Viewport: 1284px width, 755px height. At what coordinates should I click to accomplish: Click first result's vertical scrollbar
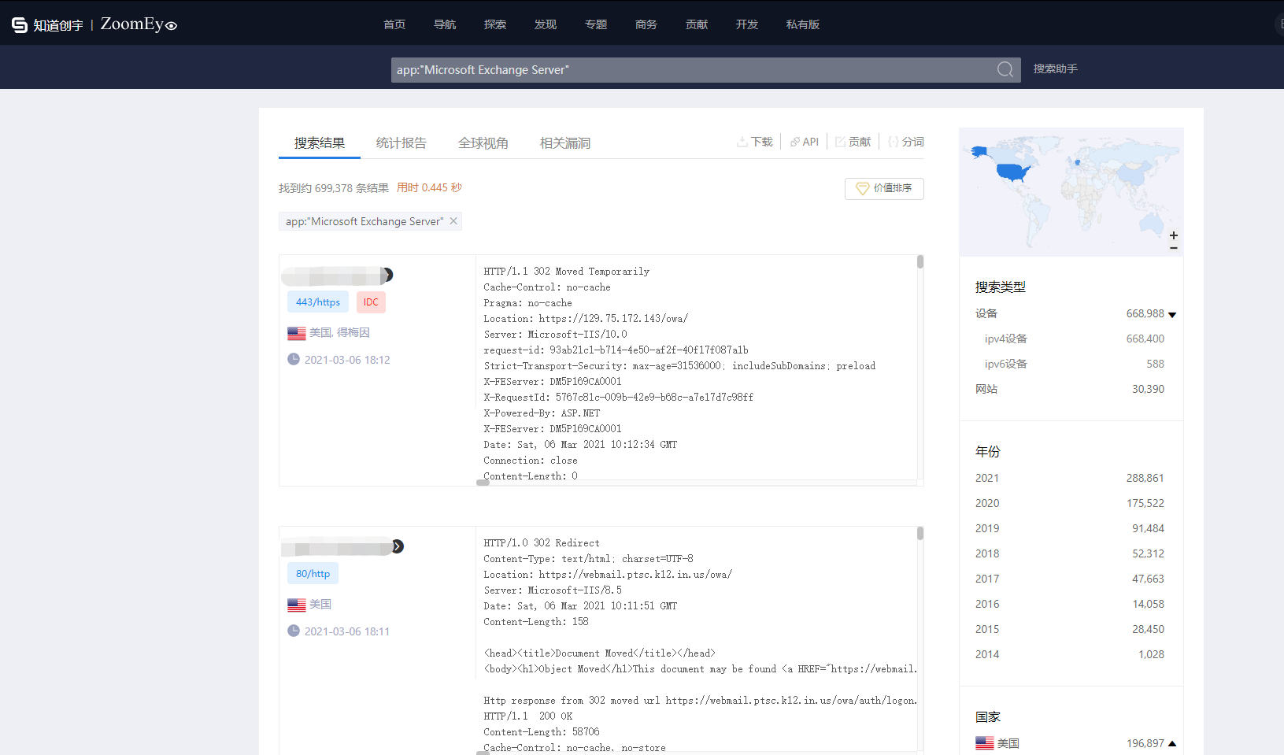[x=920, y=262]
